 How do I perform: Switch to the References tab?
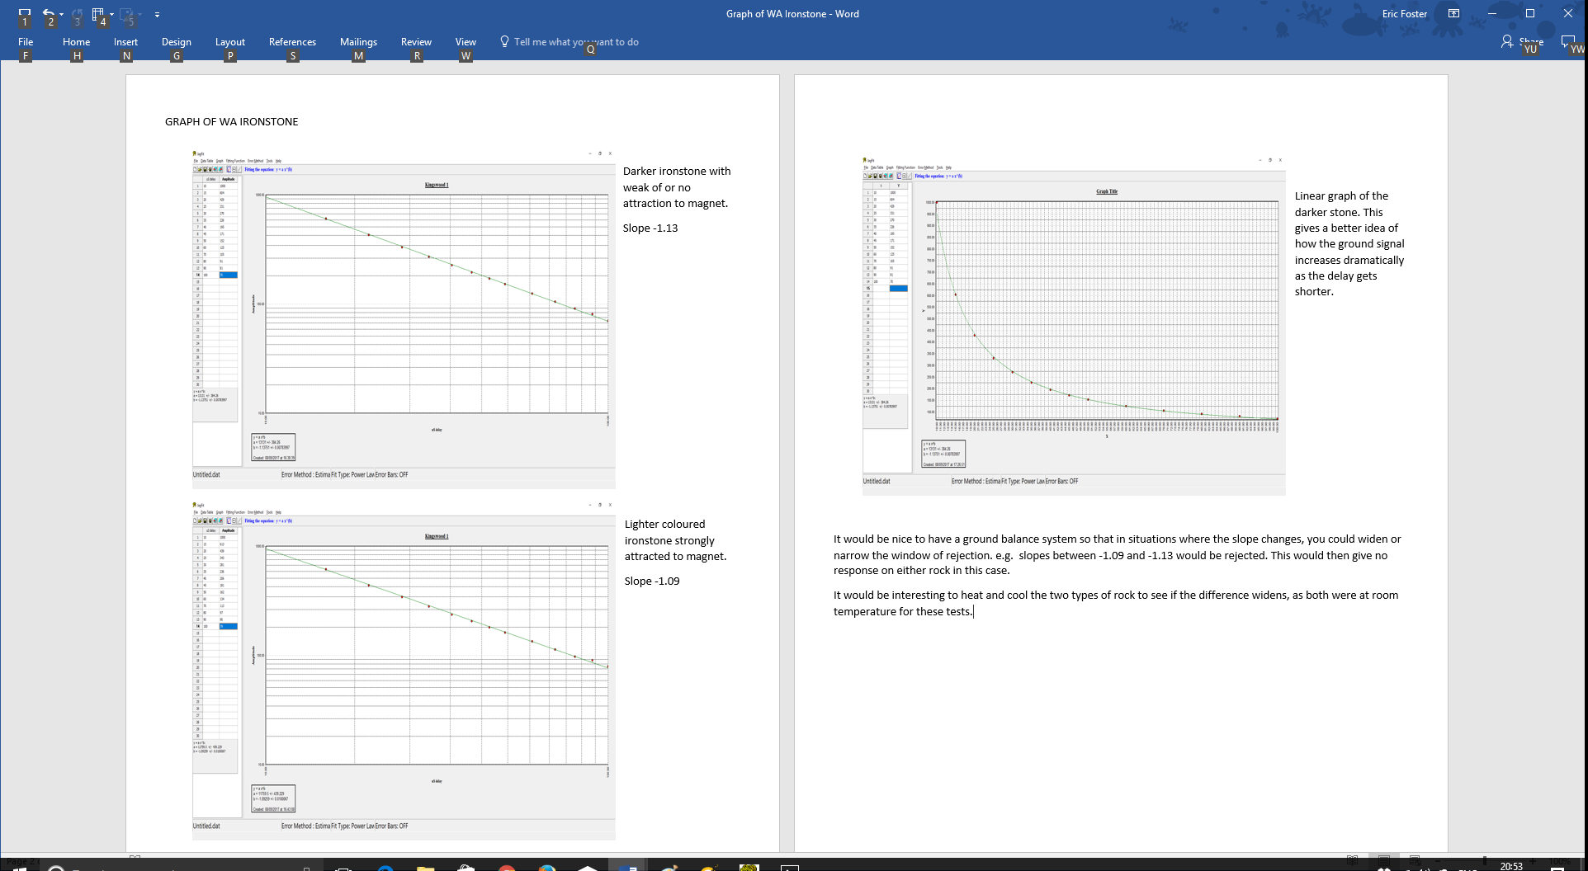click(292, 42)
